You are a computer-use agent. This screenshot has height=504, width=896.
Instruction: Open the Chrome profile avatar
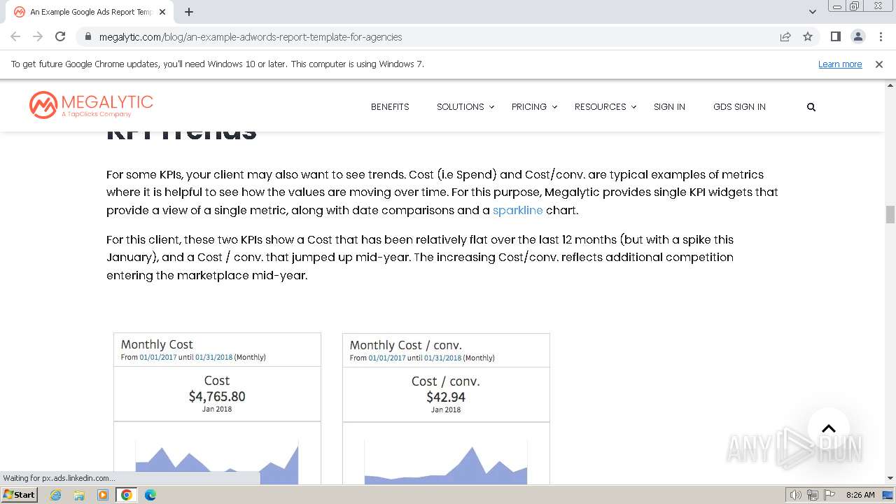857,36
